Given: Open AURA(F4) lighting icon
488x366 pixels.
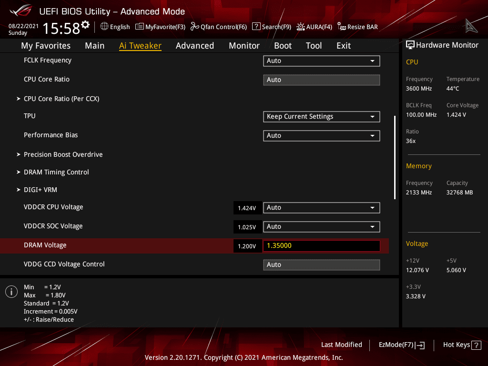Looking at the screenshot, I should point(301,27).
